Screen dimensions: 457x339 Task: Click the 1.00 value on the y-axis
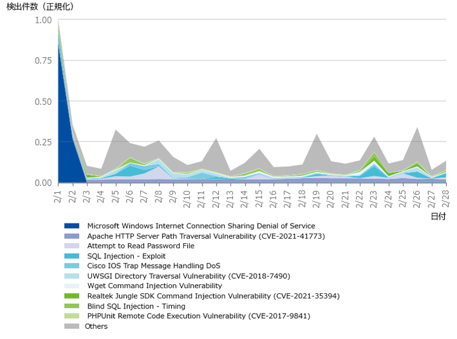[43, 20]
